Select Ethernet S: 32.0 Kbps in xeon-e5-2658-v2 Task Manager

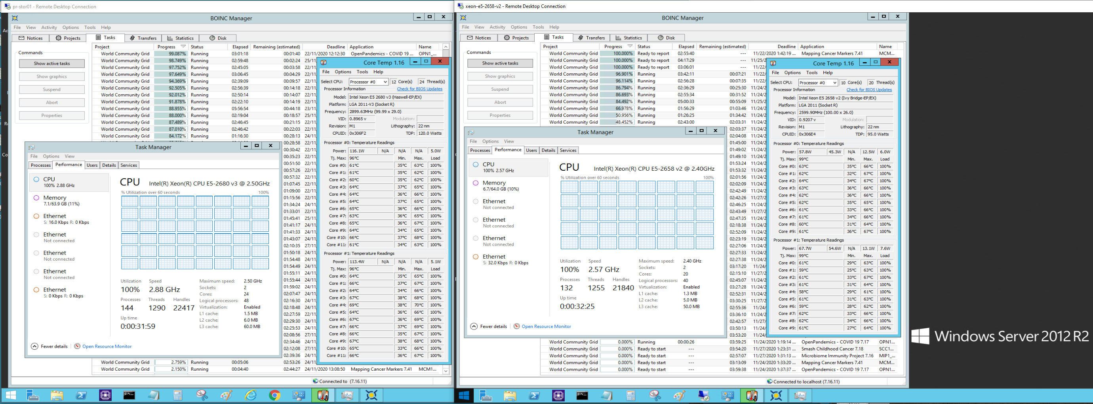click(x=509, y=259)
